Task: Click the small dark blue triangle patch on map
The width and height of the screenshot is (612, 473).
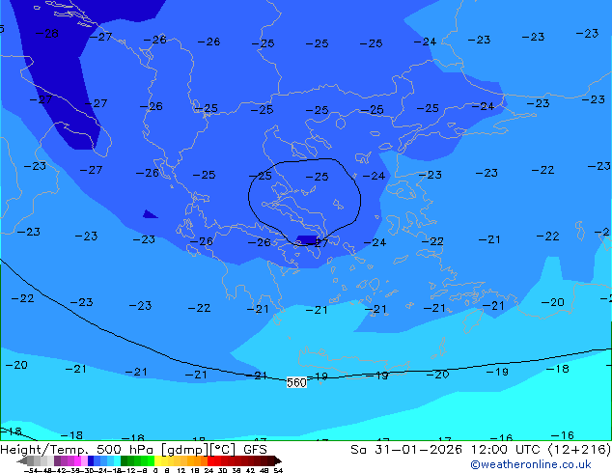Action: pyautogui.click(x=149, y=214)
